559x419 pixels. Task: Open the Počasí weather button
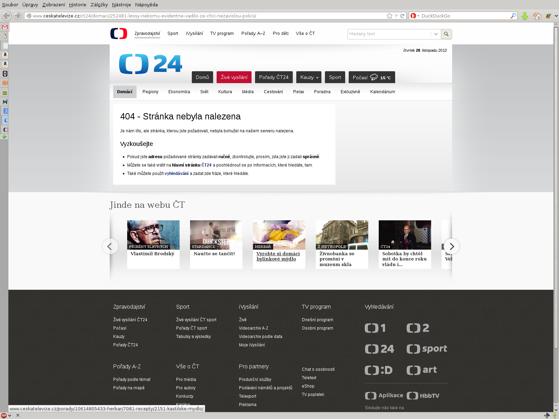[x=372, y=77]
